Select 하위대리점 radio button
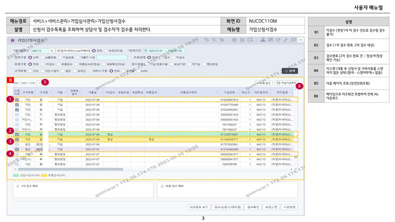The image size is (395, 222). click(106, 51)
